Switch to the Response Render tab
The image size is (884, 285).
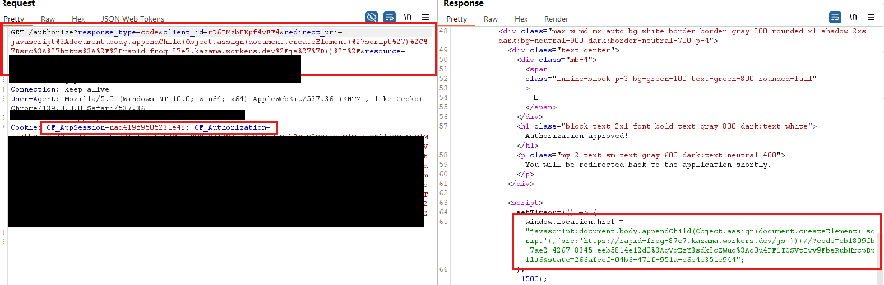[556, 19]
